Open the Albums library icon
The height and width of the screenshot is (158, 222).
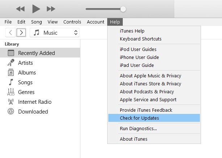tap(11, 72)
